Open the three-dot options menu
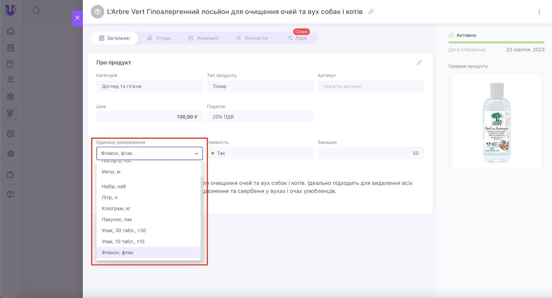Viewport: 552px width, 298px height. coord(539,12)
